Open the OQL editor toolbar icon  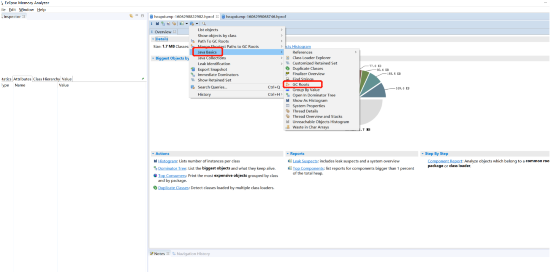[168, 24]
